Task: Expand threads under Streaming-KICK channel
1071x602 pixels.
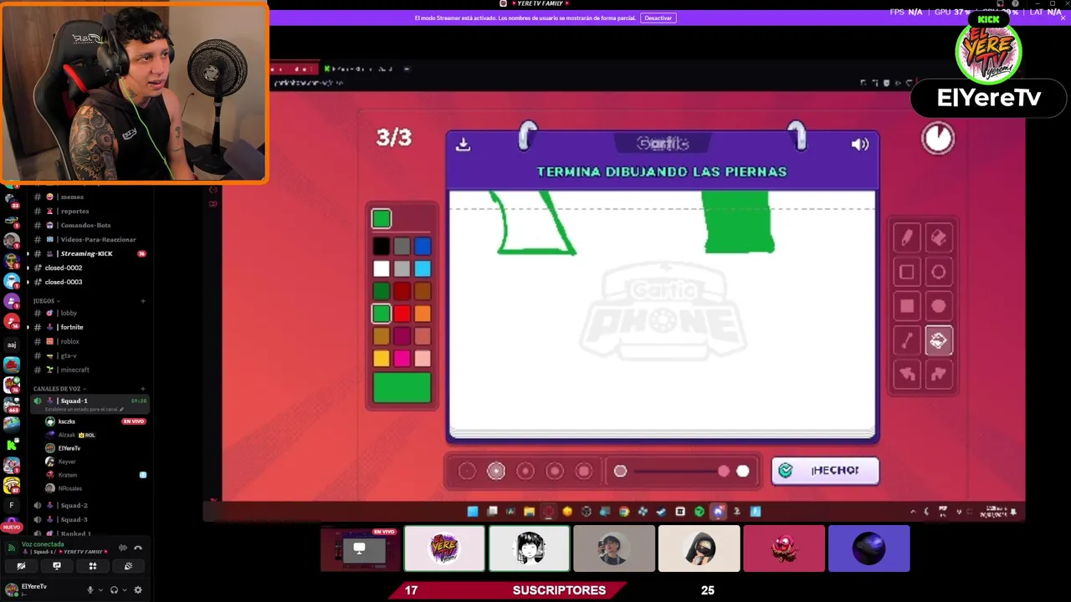Action: [x=28, y=253]
